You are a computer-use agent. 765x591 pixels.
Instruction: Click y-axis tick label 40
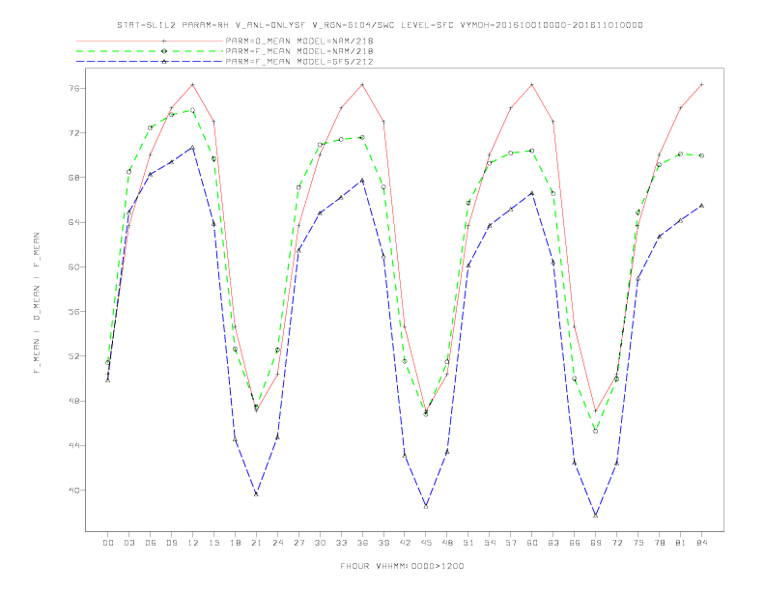pyautogui.click(x=74, y=490)
